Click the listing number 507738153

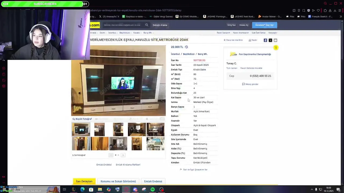[x=199, y=60]
